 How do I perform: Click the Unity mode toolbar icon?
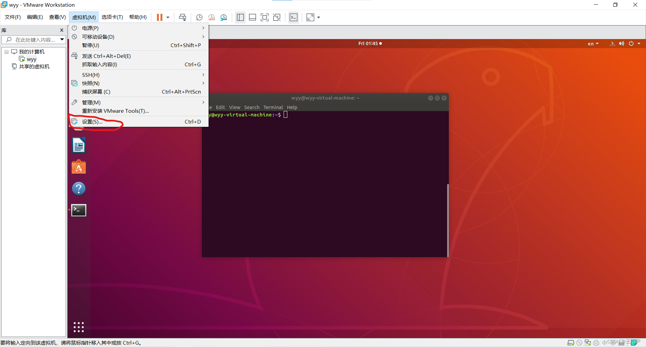(x=277, y=17)
